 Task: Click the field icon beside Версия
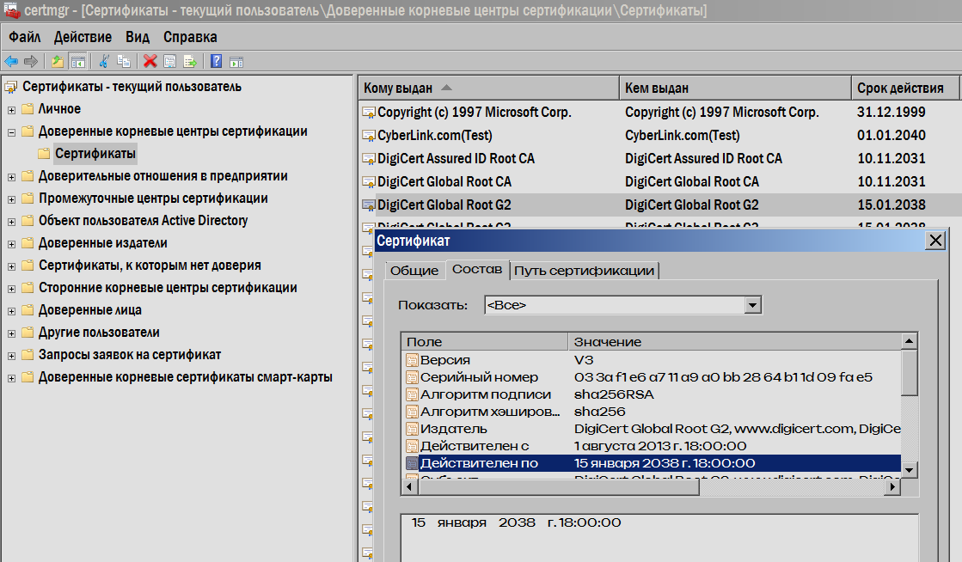tap(413, 360)
